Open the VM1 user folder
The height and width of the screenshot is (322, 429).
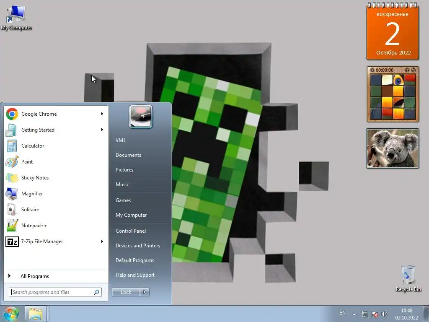tap(120, 140)
